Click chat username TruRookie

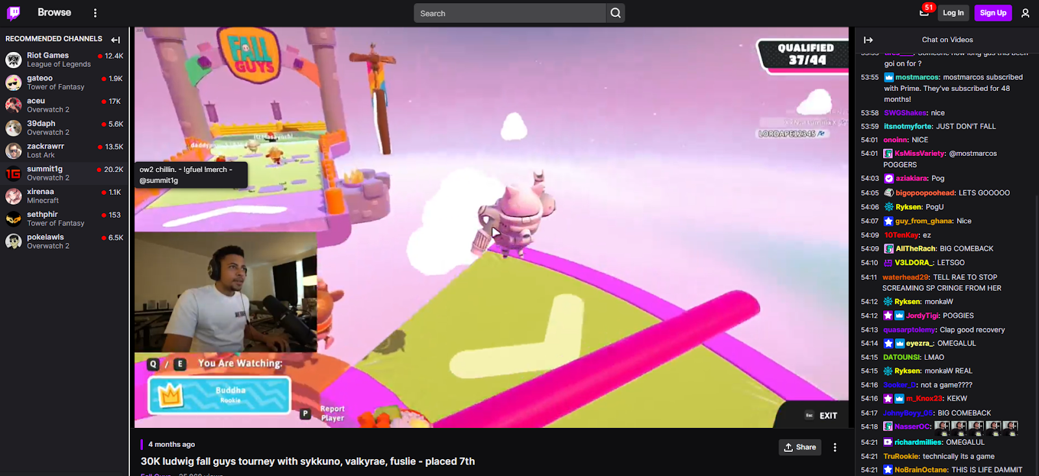click(x=901, y=457)
